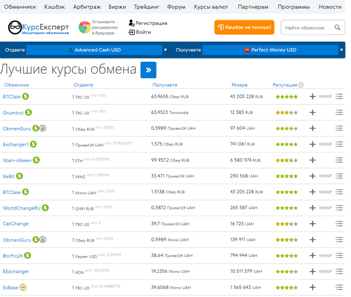Screen dimensions: 351x297
Task: Click green cashback badge next to WorldChangeRU
Action: click(x=45, y=208)
